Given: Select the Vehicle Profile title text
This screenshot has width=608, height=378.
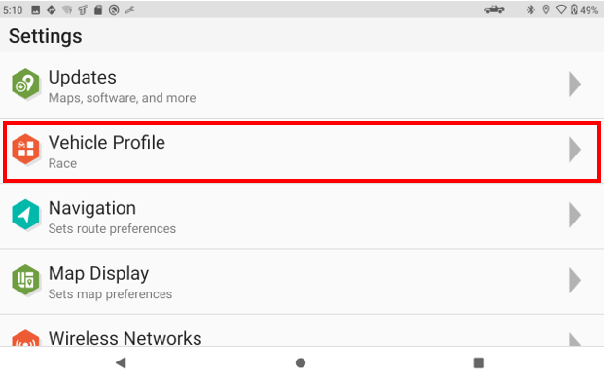Looking at the screenshot, I should click(x=107, y=143).
